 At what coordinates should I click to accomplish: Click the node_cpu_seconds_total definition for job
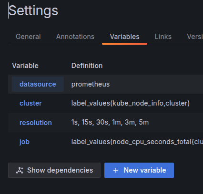[x=137, y=142]
